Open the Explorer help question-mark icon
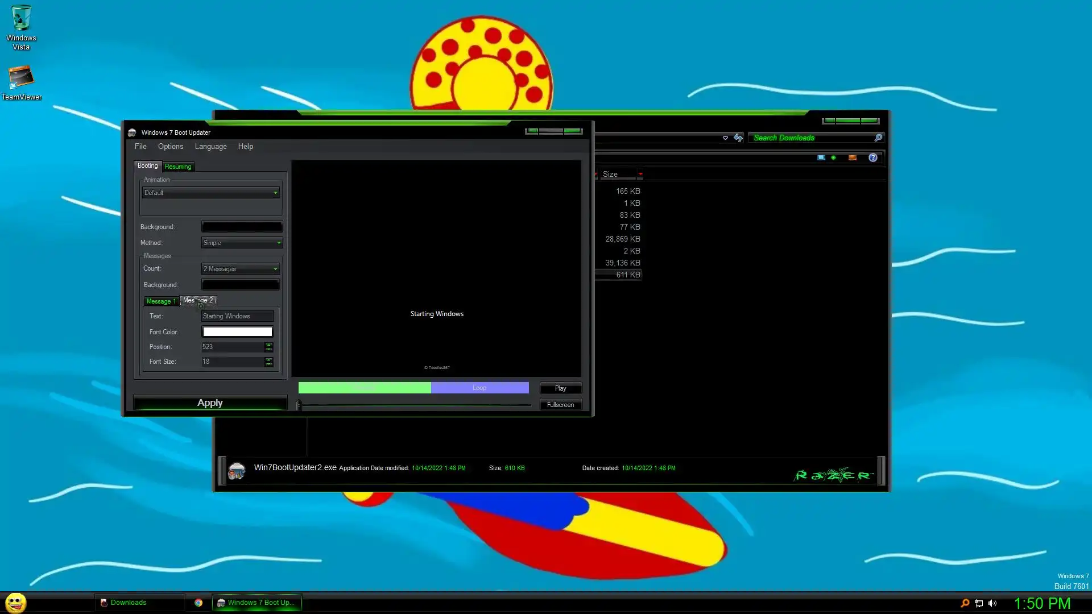This screenshot has width=1092, height=614. (x=872, y=157)
